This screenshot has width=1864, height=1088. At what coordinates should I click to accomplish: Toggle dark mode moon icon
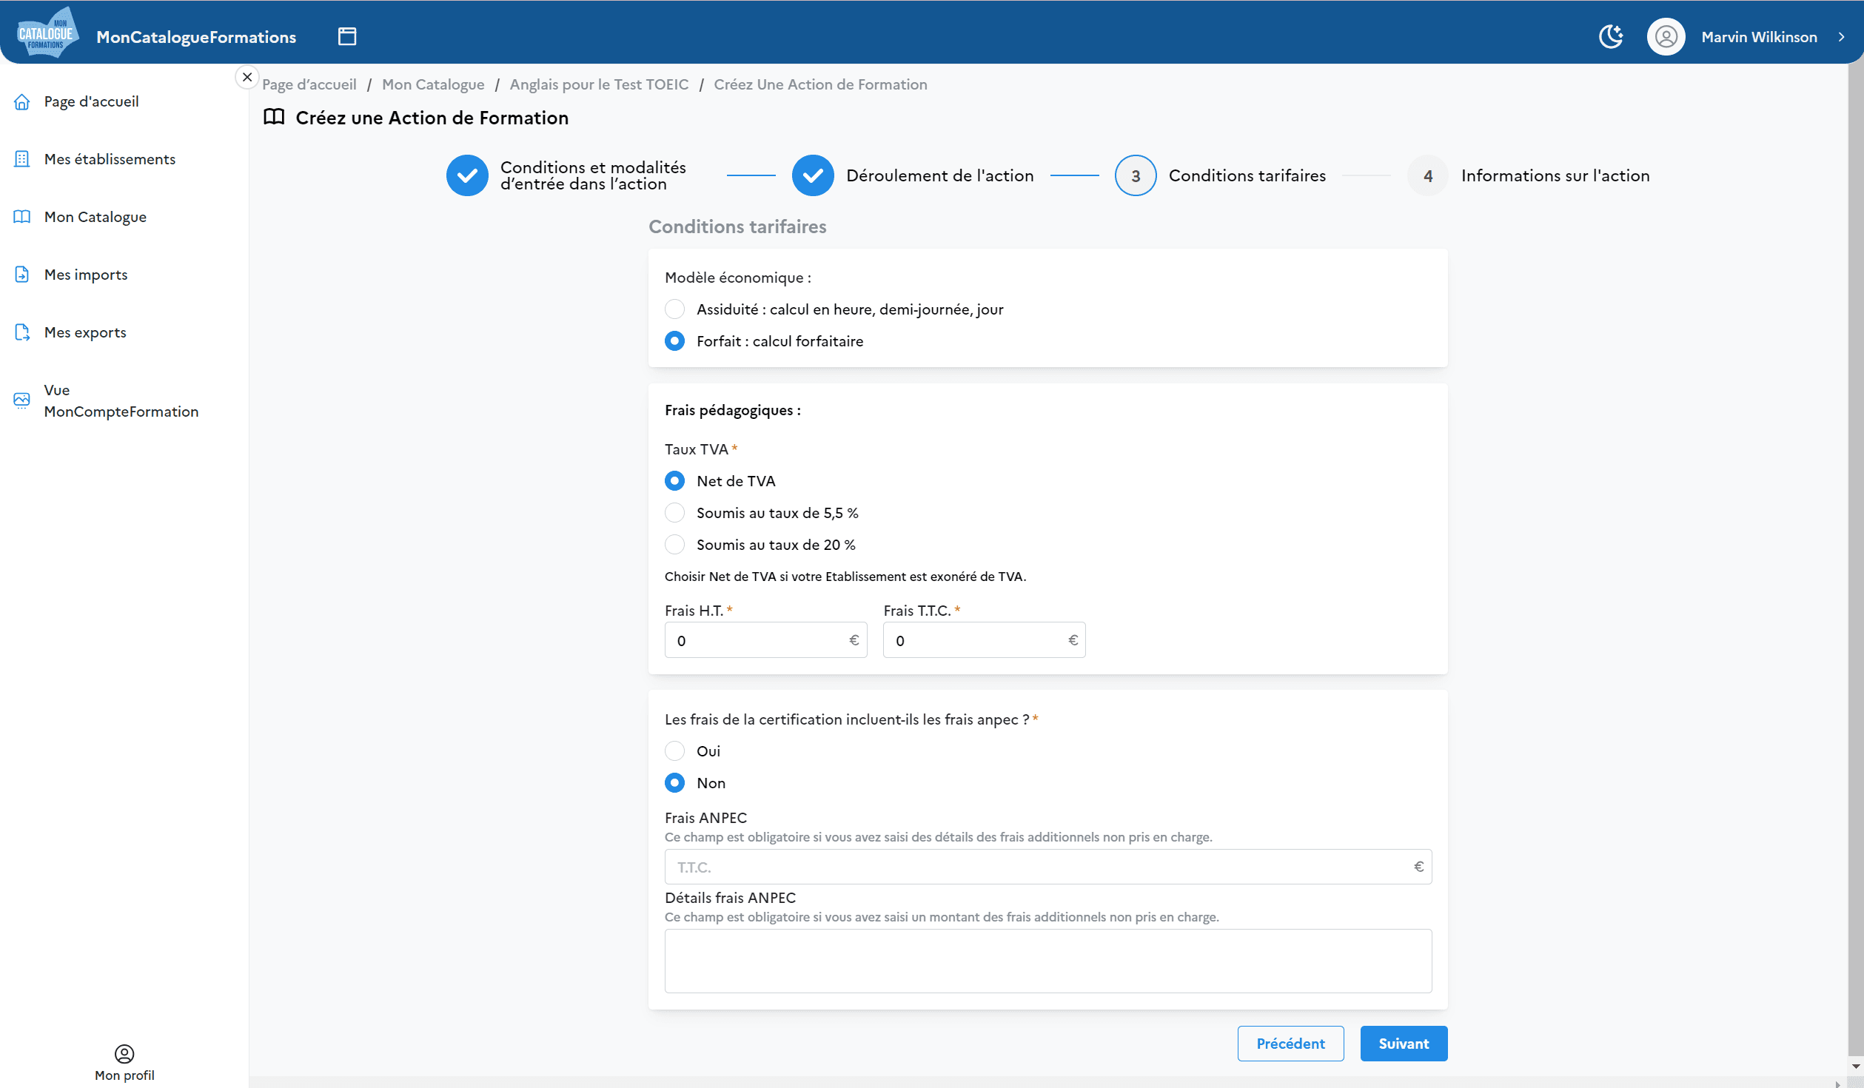[x=1611, y=36]
